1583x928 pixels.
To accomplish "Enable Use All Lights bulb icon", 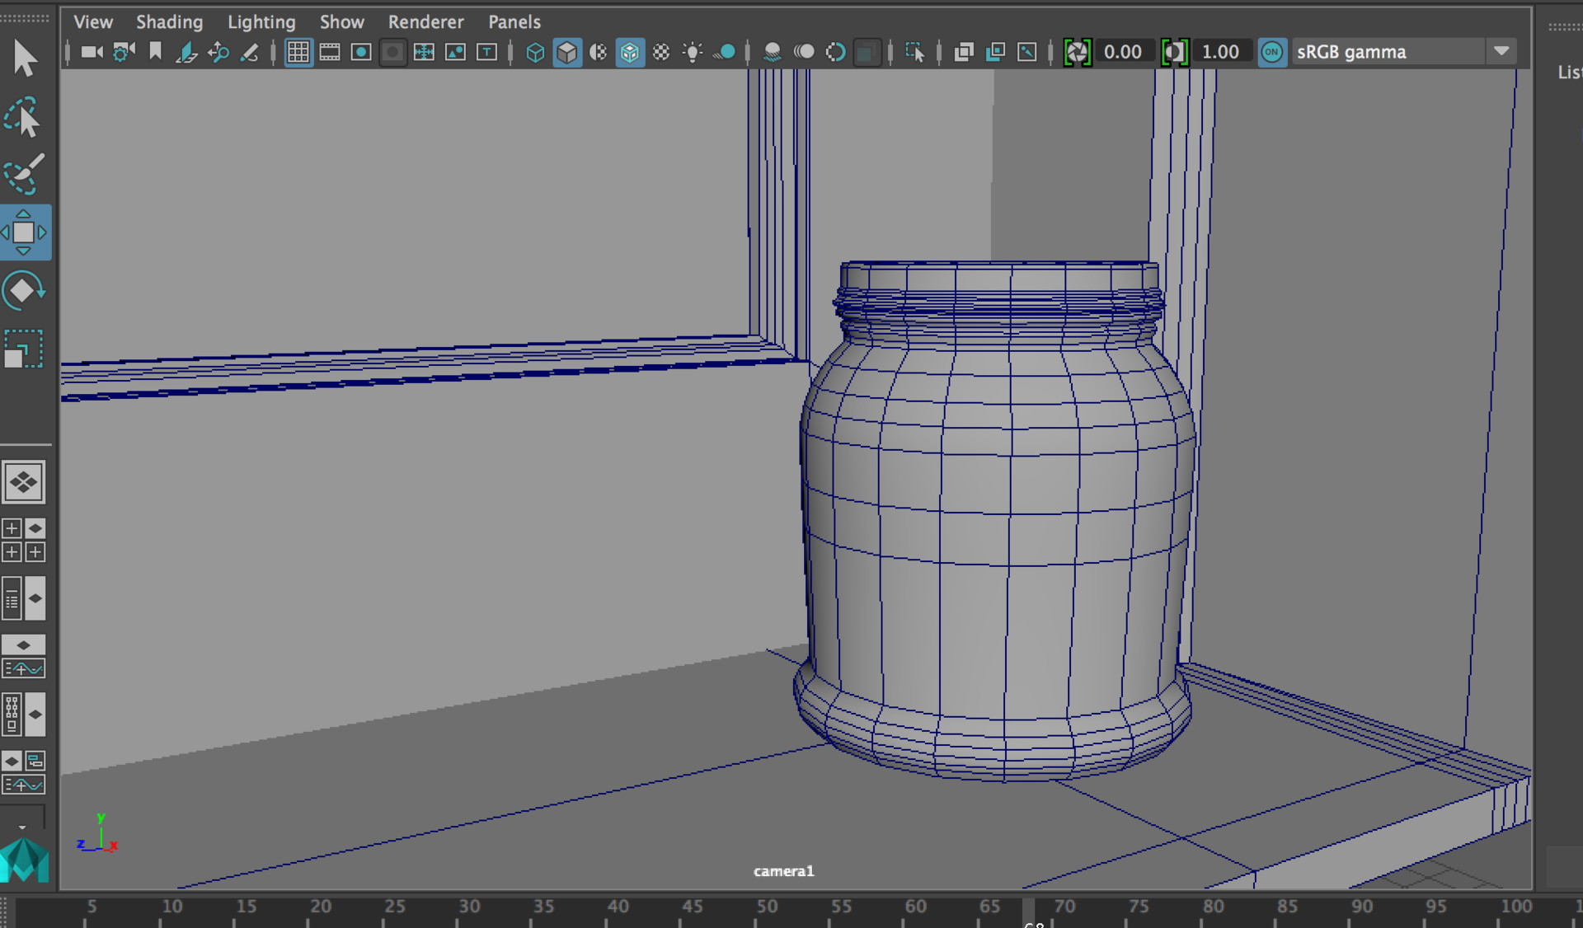I will [x=693, y=52].
